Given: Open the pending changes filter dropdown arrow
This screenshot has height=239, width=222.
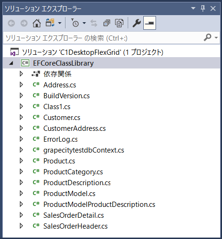Looking at the screenshot, I should tap(84, 23).
